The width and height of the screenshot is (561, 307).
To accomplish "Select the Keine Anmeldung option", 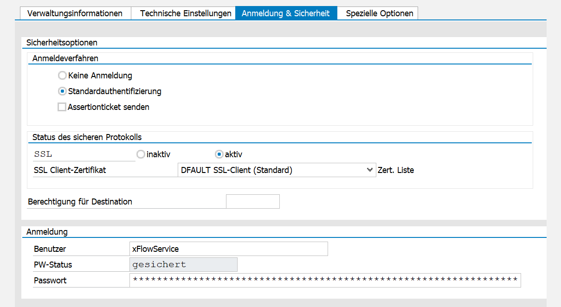I will [62, 76].
